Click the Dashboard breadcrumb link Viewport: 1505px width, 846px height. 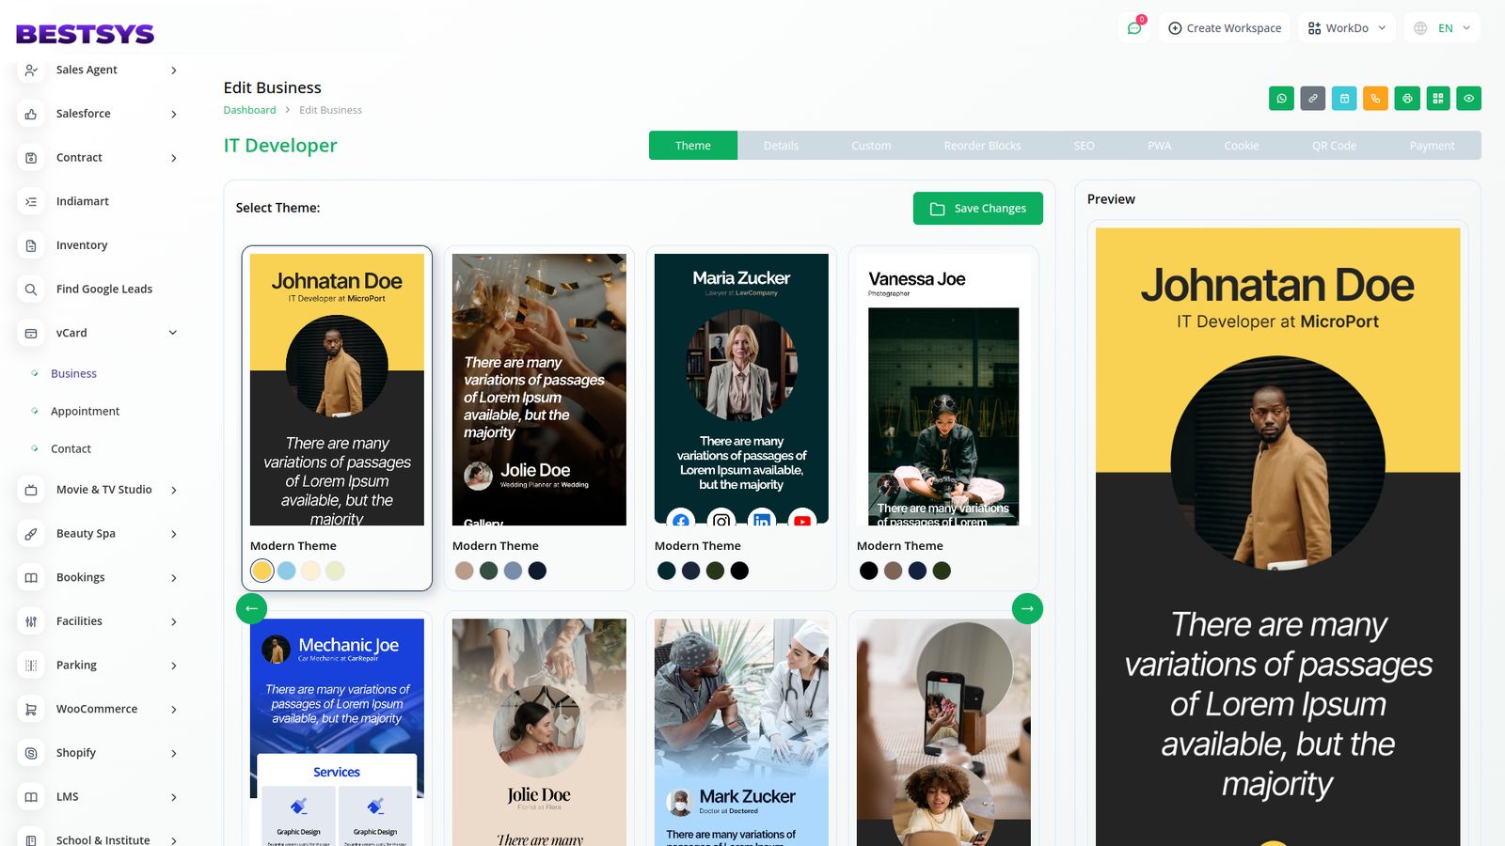tap(249, 110)
